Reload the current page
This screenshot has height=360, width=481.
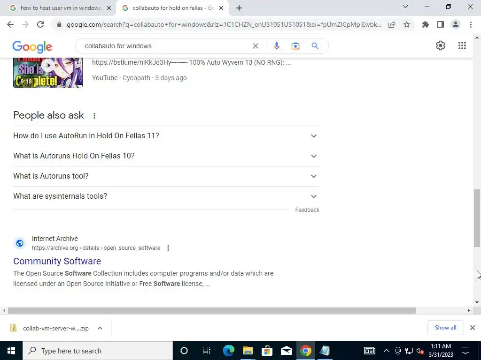(40, 24)
